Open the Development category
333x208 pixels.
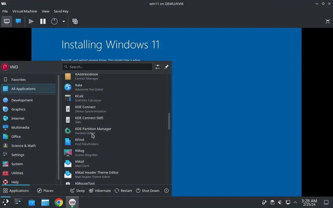tap(28, 100)
